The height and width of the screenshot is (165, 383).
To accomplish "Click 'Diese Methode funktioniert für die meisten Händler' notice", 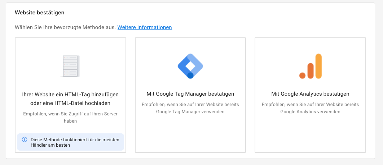I will 71,142.
